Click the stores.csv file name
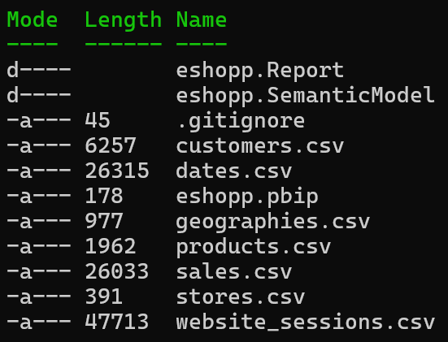448x342 pixels. [241, 297]
